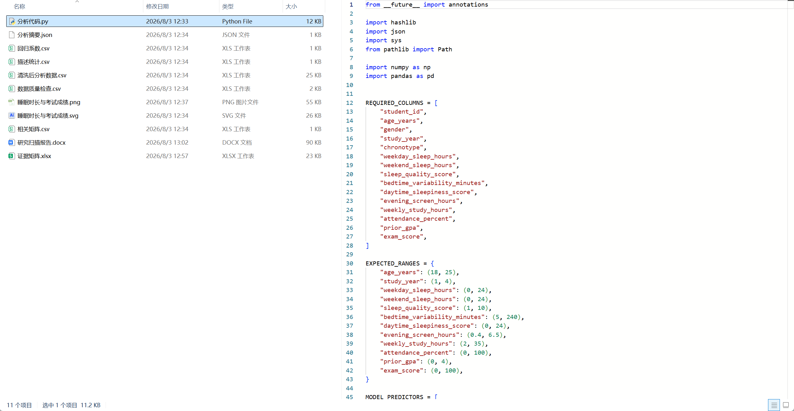Click the Excel icon of 证据矩阵.xlsx

12,156
